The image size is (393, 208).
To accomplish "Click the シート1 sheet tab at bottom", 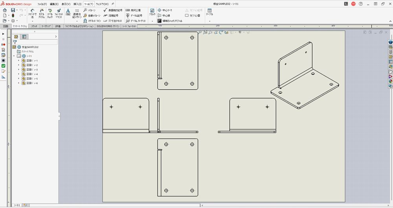I will click(17, 205).
